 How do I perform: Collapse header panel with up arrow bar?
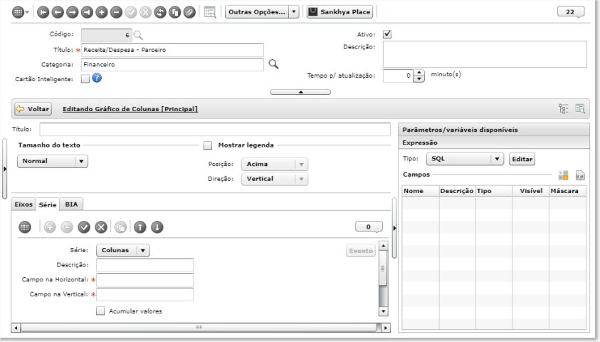coord(300,92)
